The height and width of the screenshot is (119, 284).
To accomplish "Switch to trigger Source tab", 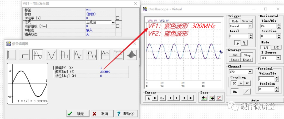I will pyautogui.click(x=247, y=21).
